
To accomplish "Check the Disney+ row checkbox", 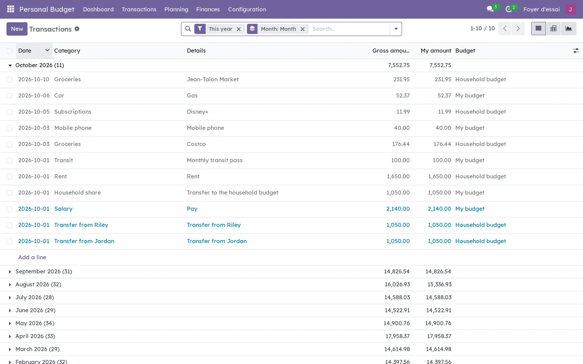I will 9,112.
